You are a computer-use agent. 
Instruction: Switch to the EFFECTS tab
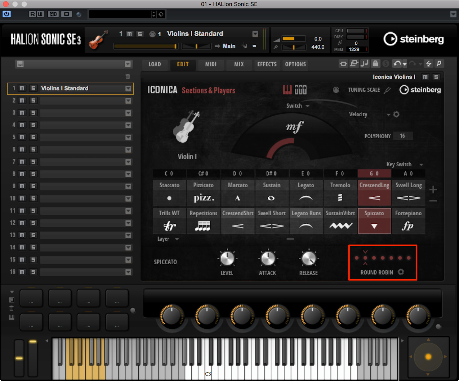click(x=267, y=64)
